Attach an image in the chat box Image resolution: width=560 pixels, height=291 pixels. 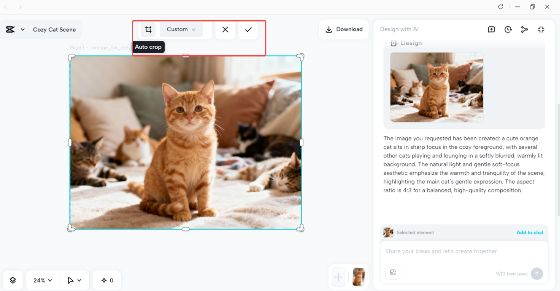(393, 272)
